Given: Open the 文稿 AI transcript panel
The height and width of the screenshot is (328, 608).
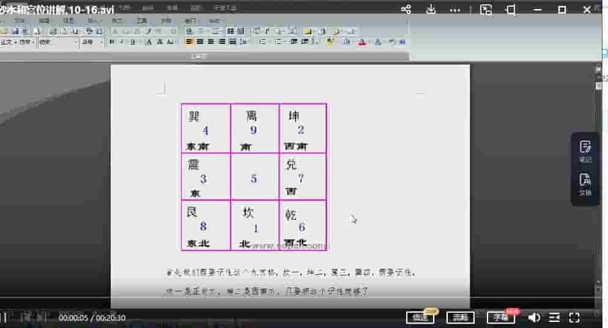Looking at the screenshot, I should pyautogui.click(x=585, y=184).
